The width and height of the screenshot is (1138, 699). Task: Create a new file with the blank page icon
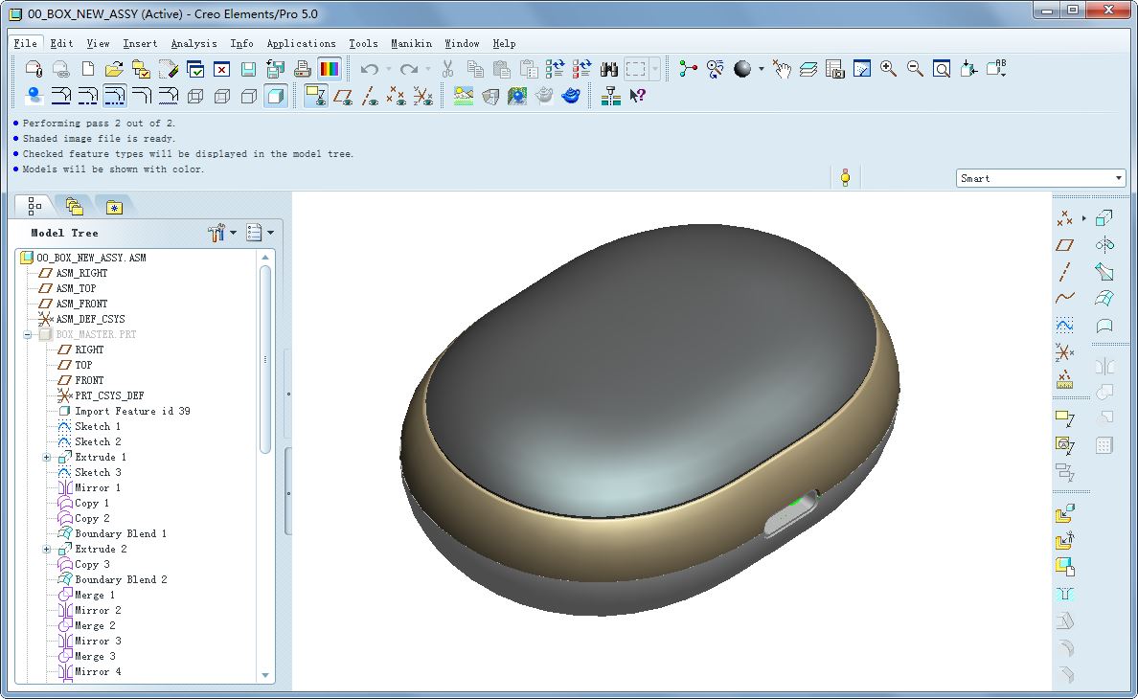(88, 69)
